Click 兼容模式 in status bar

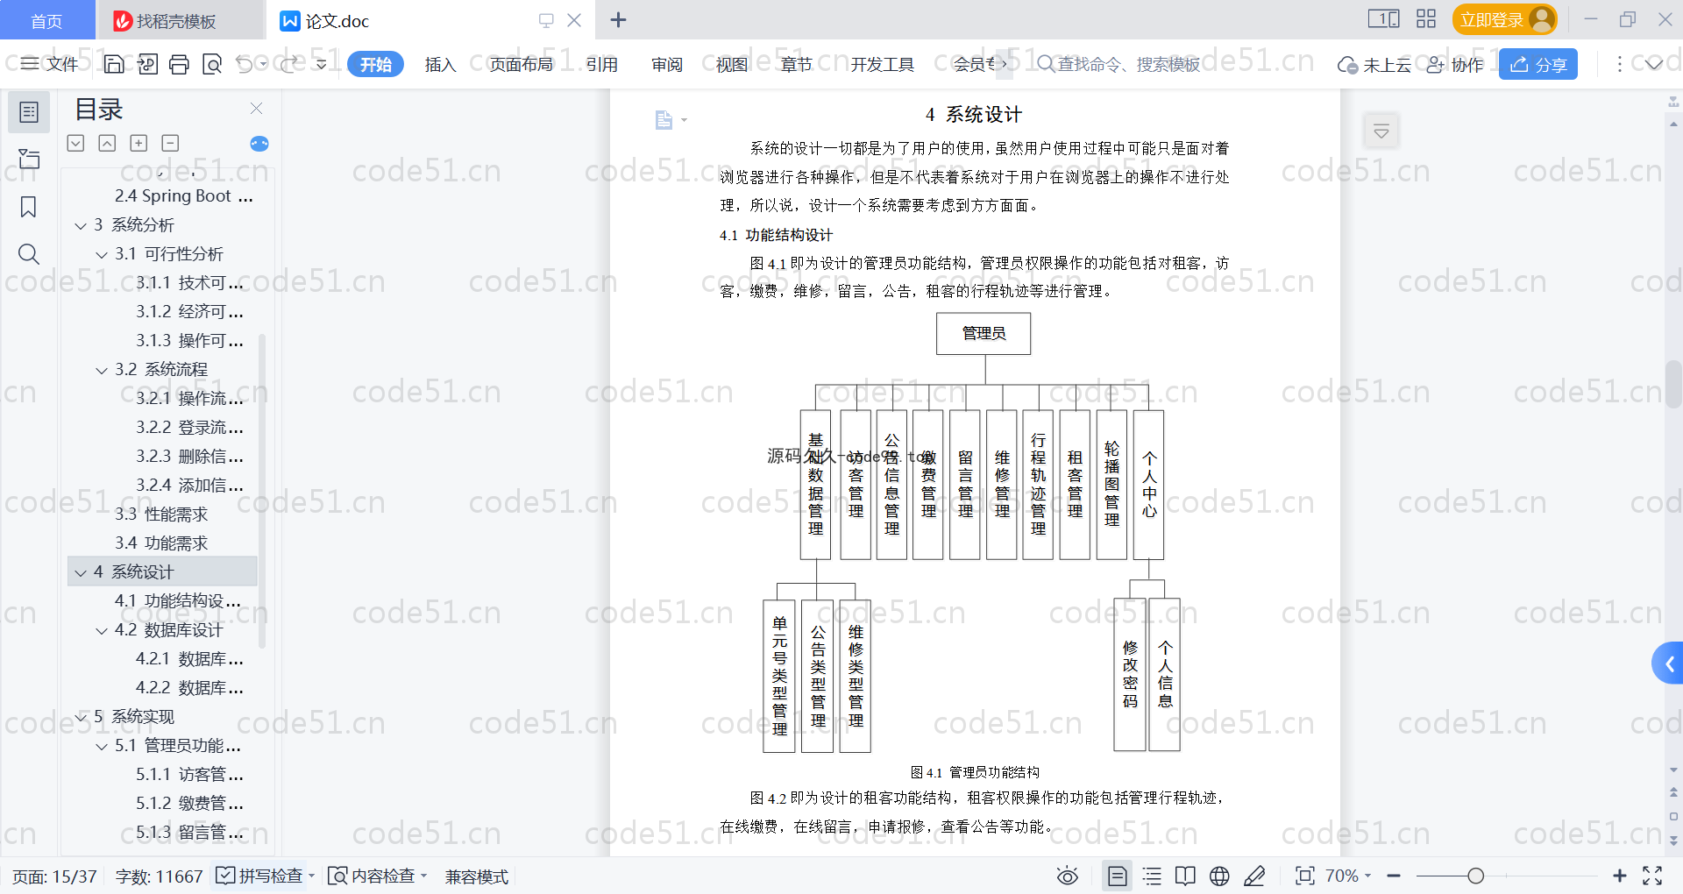click(476, 876)
